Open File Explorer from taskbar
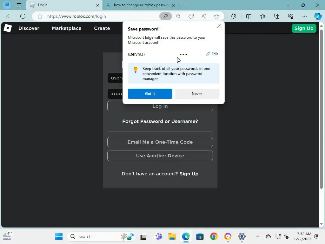 172,236
